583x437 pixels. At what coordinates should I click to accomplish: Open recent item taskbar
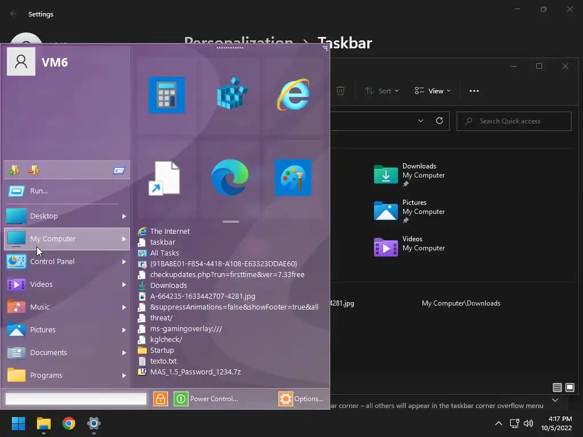pos(157,242)
